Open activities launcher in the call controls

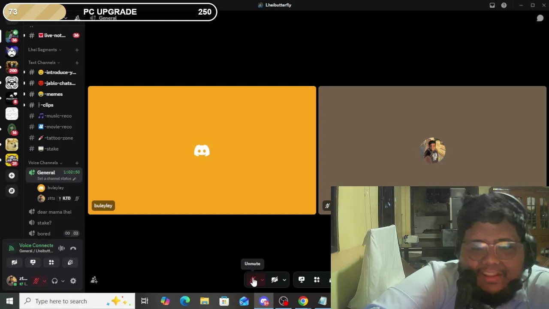(317, 280)
